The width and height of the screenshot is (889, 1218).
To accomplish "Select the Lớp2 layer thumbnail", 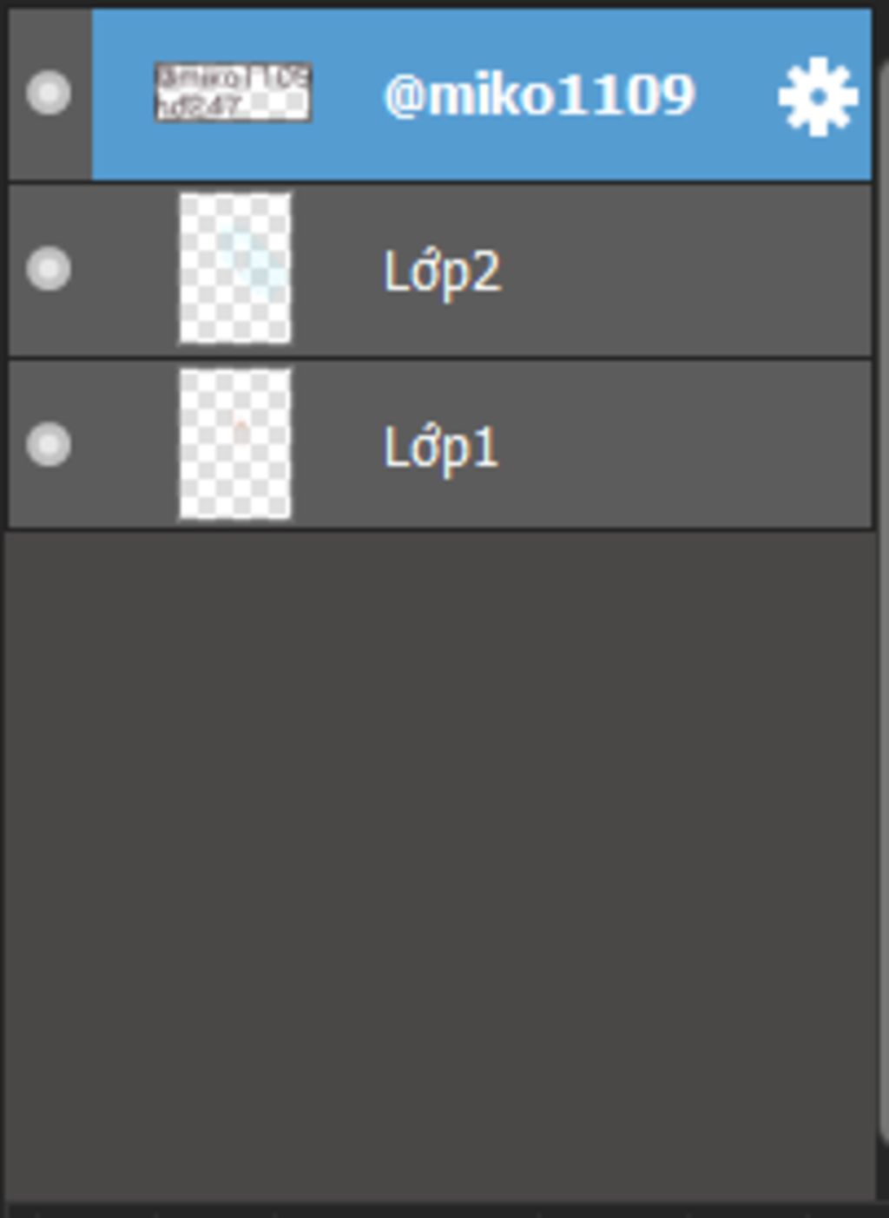I will 235,269.
